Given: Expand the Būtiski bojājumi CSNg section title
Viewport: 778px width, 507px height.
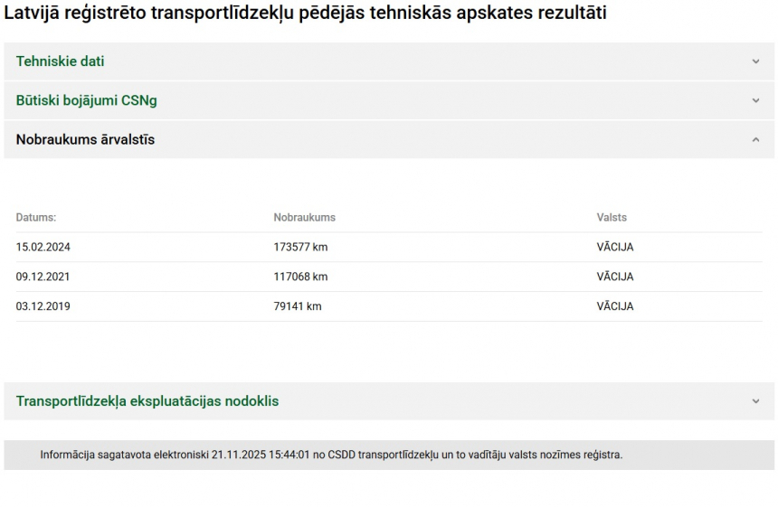Looking at the screenshot, I should click(x=86, y=100).
